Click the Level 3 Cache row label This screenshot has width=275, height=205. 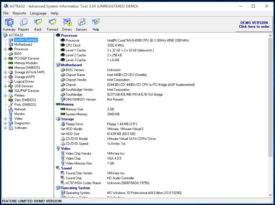coord(76,60)
